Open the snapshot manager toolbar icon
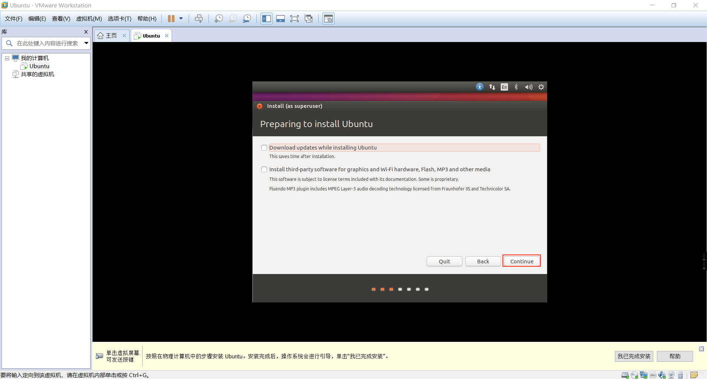This screenshot has height=379, width=707. tap(247, 18)
